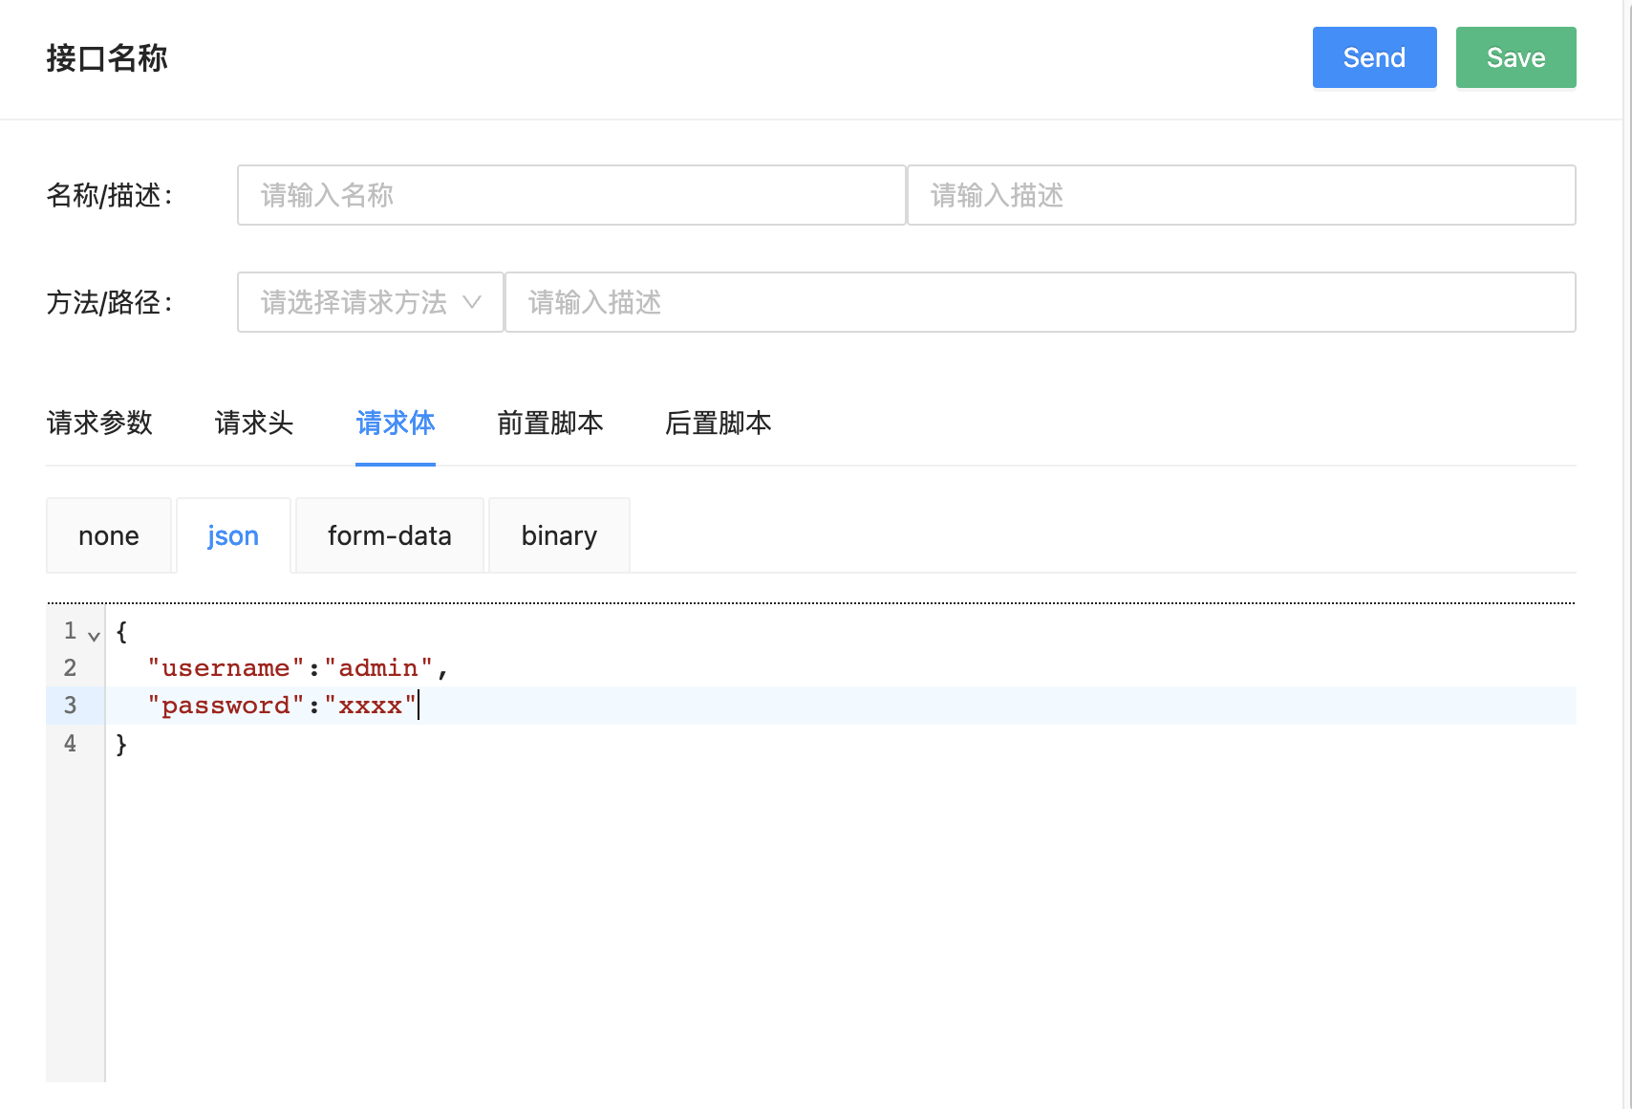
Task: Focus the 请输入描述 description field beside name
Action: coord(1241,195)
